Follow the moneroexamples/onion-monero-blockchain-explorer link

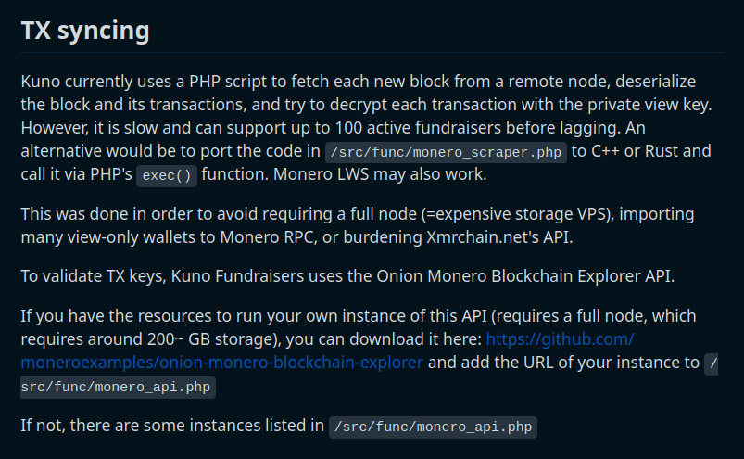221,363
